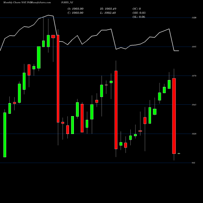Click the 'IGRID_NI' symbol label
Viewport: 203px width, 203px height.
point(67,2)
